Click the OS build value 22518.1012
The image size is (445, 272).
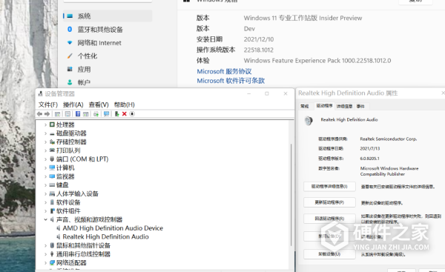click(x=259, y=50)
